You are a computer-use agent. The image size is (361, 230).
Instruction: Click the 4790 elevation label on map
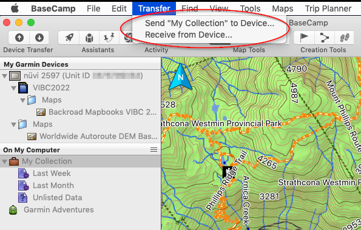click(x=297, y=69)
